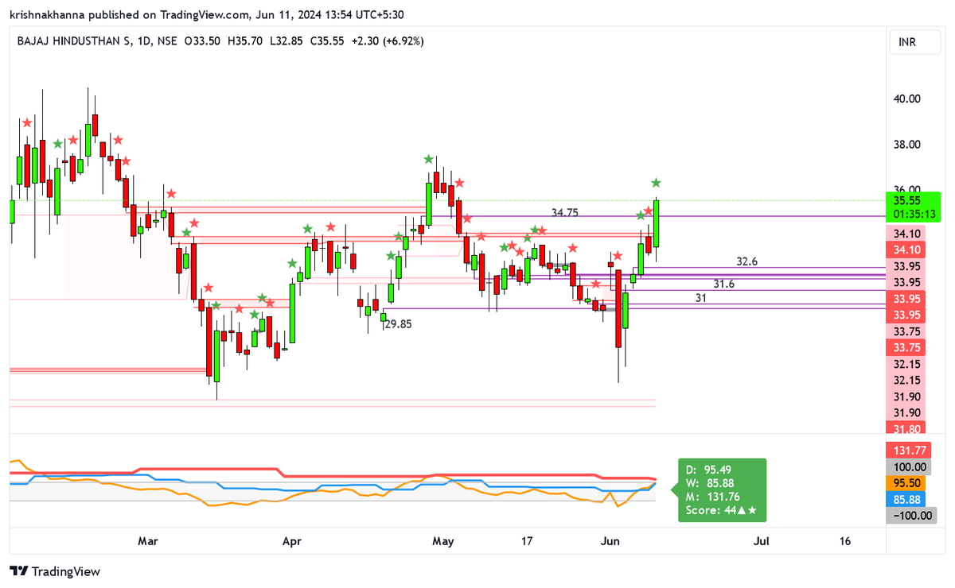Click the Mar label on time axis

coord(147,541)
